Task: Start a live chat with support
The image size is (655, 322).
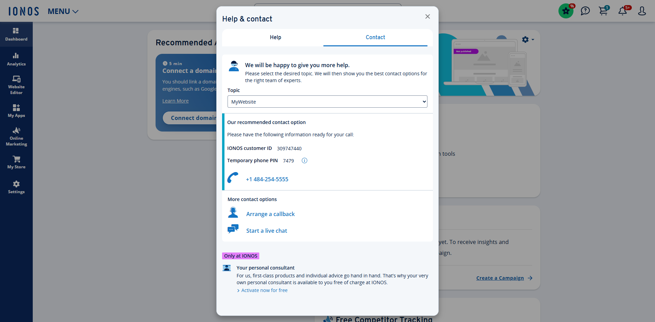Action: [266, 230]
